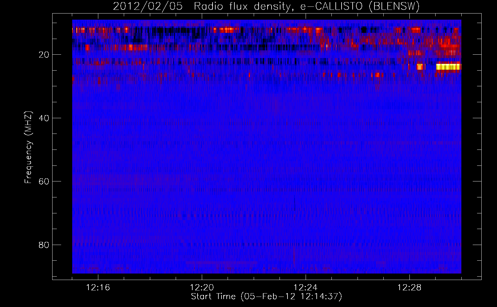
Task: Click the 12:28 time tick label
Action: tap(409, 287)
